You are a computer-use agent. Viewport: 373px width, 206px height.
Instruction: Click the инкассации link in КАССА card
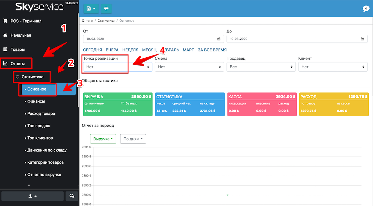pos(237,103)
